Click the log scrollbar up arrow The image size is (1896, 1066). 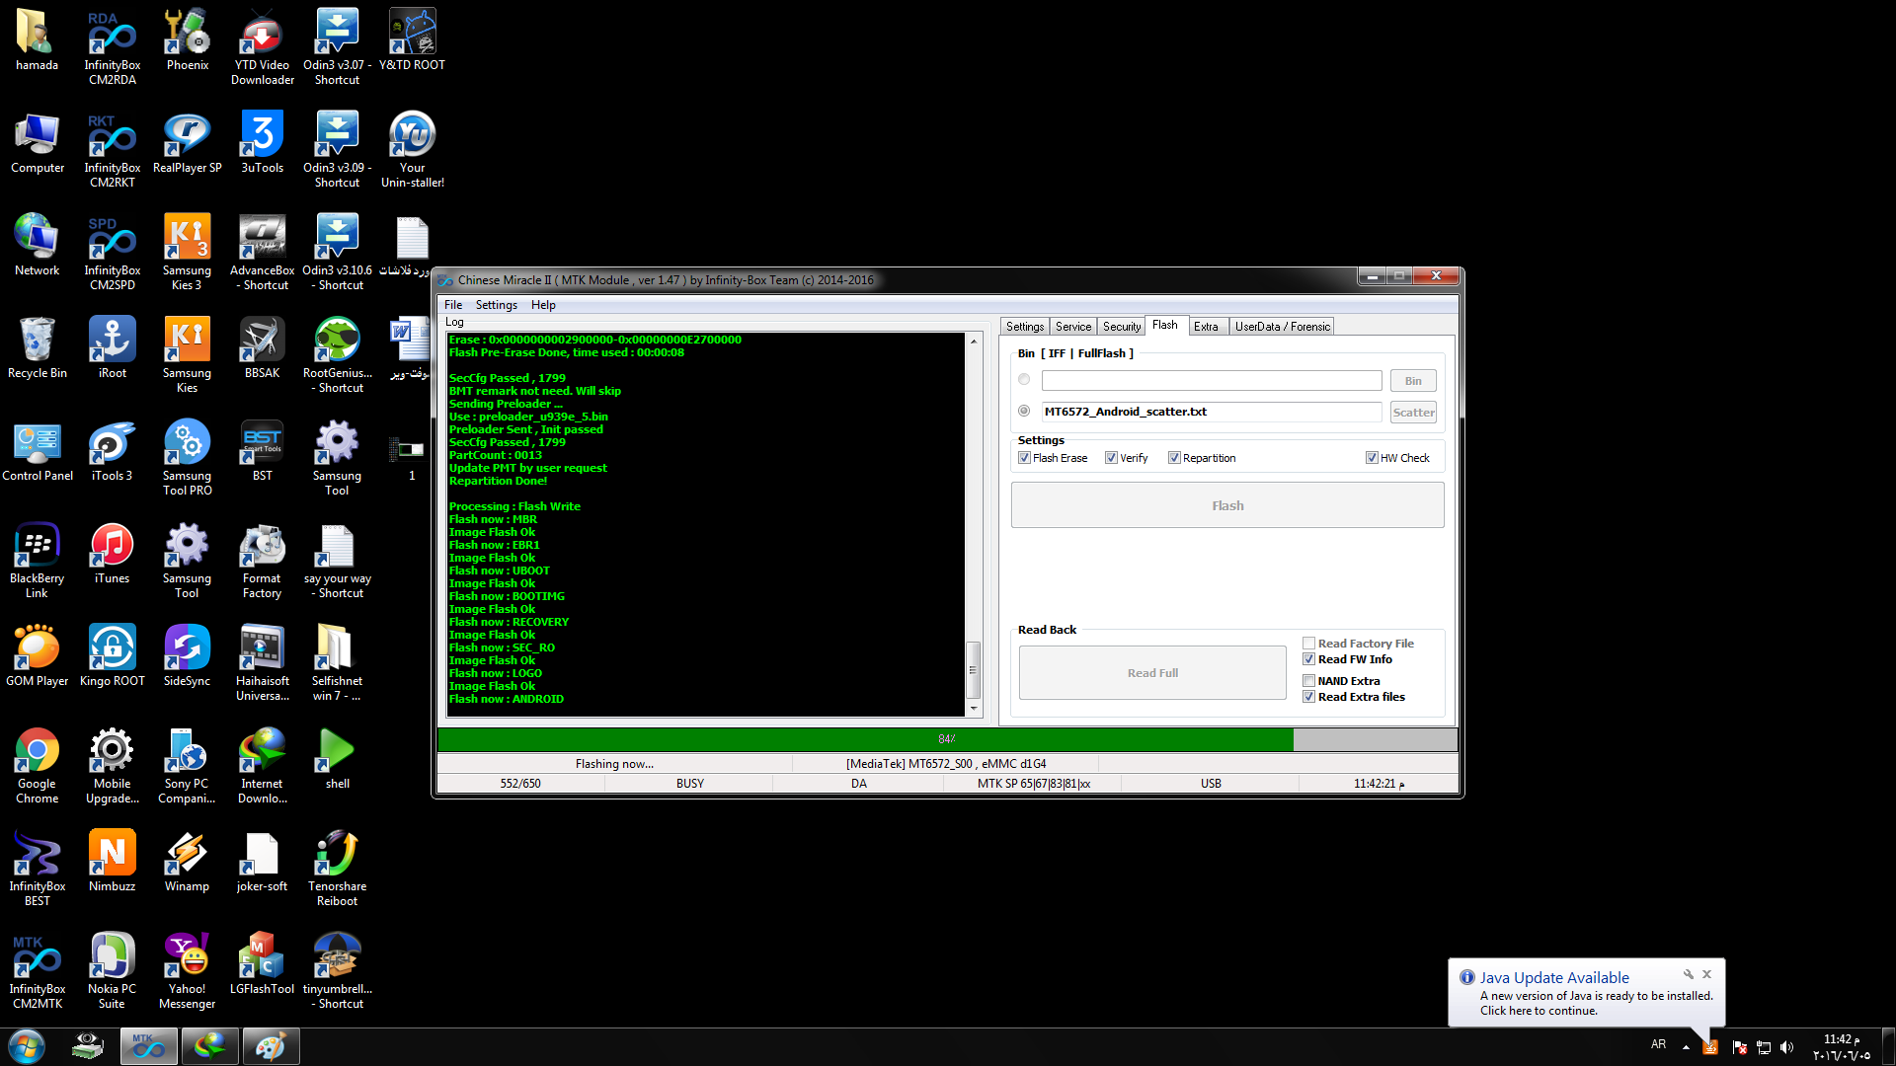(974, 342)
